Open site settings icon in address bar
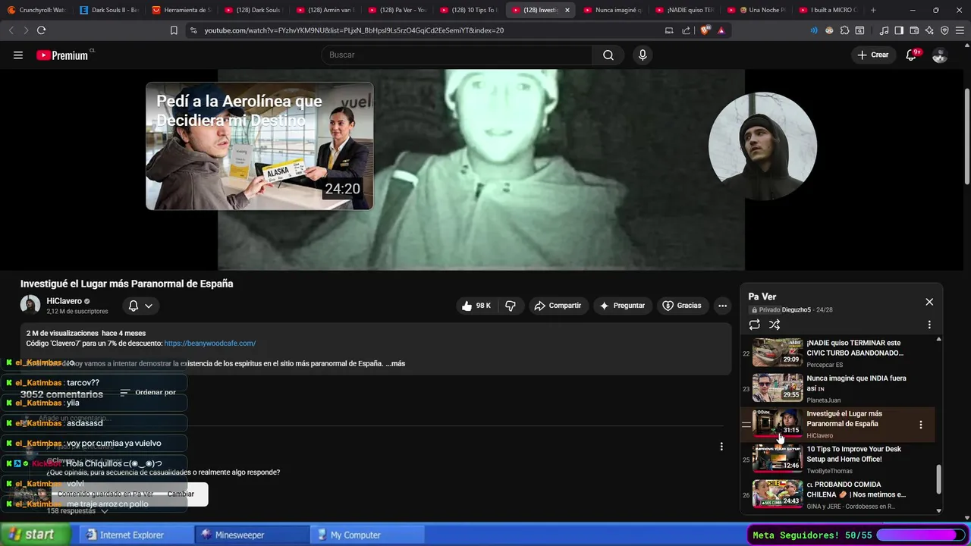 point(193,30)
